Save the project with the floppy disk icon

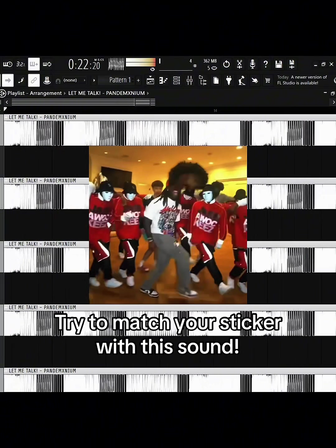(x=279, y=64)
